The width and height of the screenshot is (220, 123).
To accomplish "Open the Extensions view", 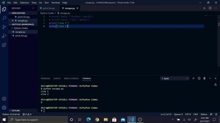I will pos(4,45).
